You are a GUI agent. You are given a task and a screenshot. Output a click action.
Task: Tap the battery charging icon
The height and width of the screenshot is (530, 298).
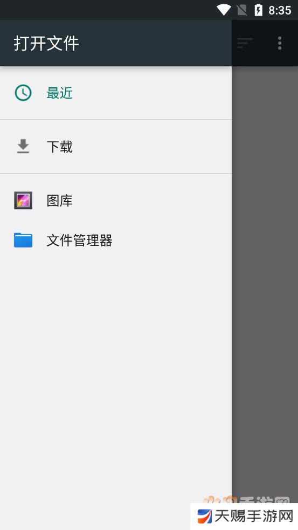point(258,10)
